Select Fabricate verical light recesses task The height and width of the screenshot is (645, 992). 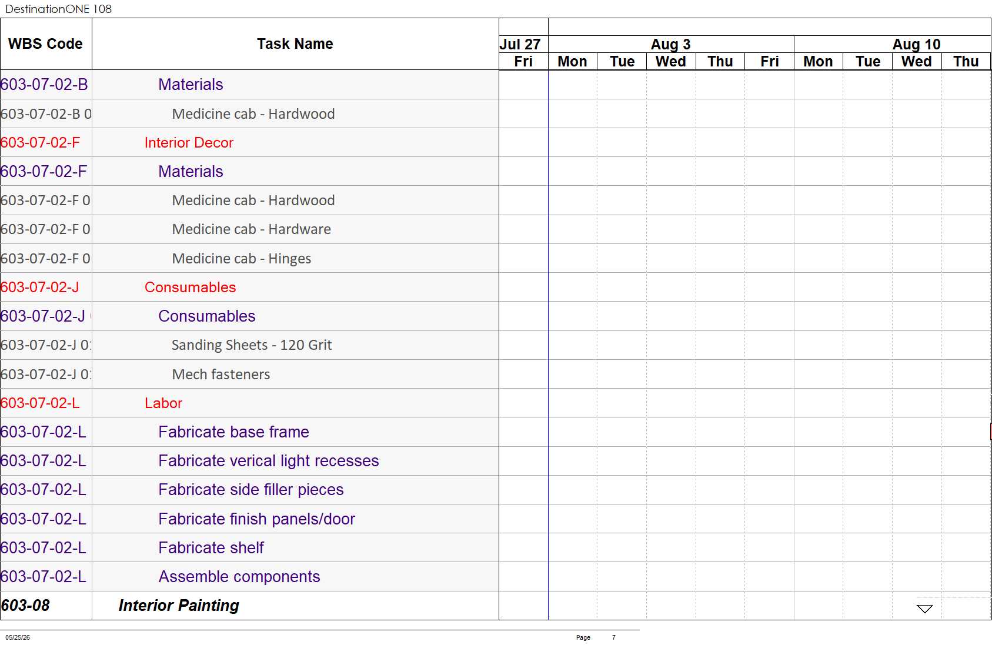pos(268,461)
